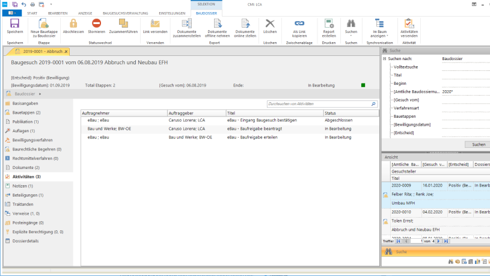The image size is (490, 276).
Task: Go to next page of Treffer results
Action: coord(438,241)
